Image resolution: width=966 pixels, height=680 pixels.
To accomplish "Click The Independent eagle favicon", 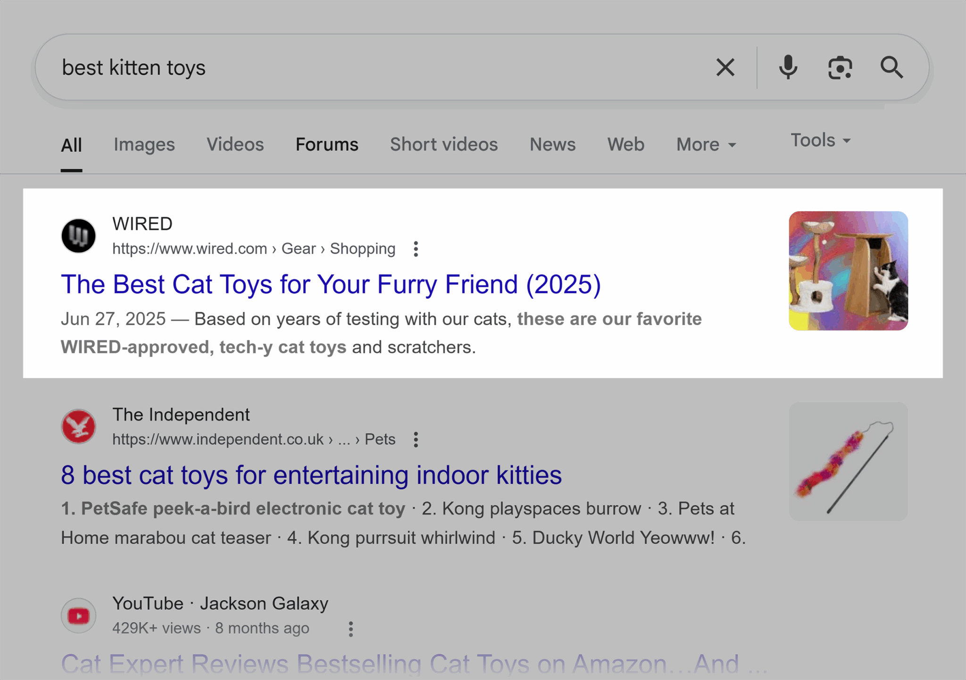I will 78,426.
